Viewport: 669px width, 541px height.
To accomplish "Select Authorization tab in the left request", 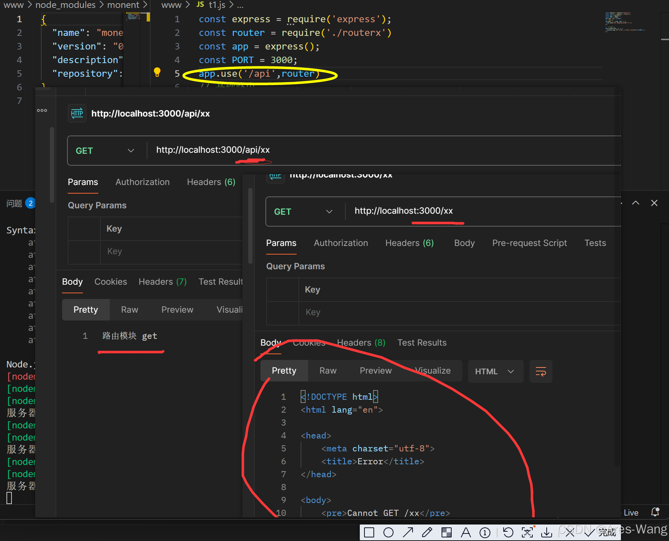I will [142, 182].
